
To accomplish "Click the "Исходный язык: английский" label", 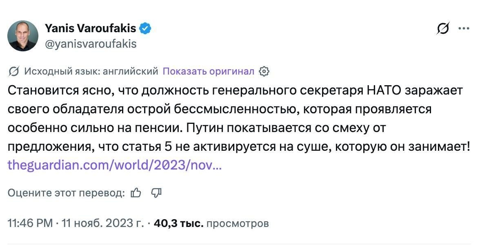I will pos(91,72).
